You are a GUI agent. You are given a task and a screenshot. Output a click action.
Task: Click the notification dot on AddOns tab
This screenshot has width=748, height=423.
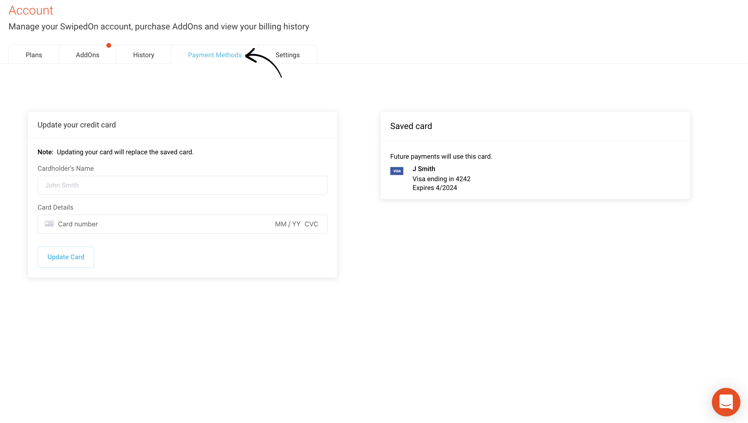pos(109,45)
